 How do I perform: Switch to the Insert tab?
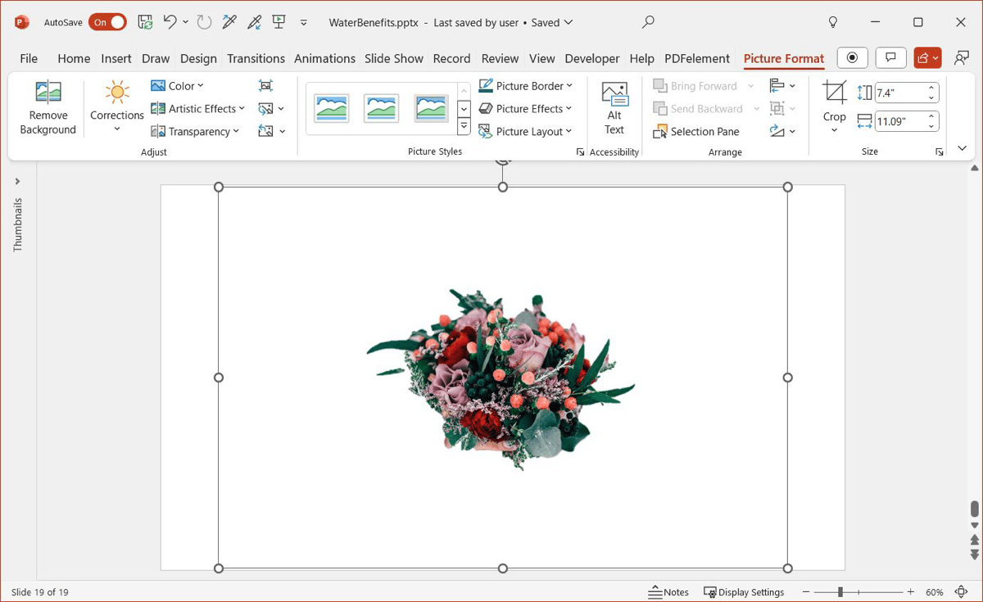click(116, 58)
